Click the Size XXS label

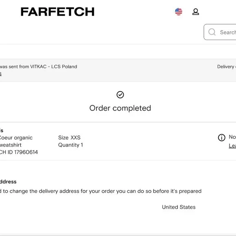pos(69,138)
